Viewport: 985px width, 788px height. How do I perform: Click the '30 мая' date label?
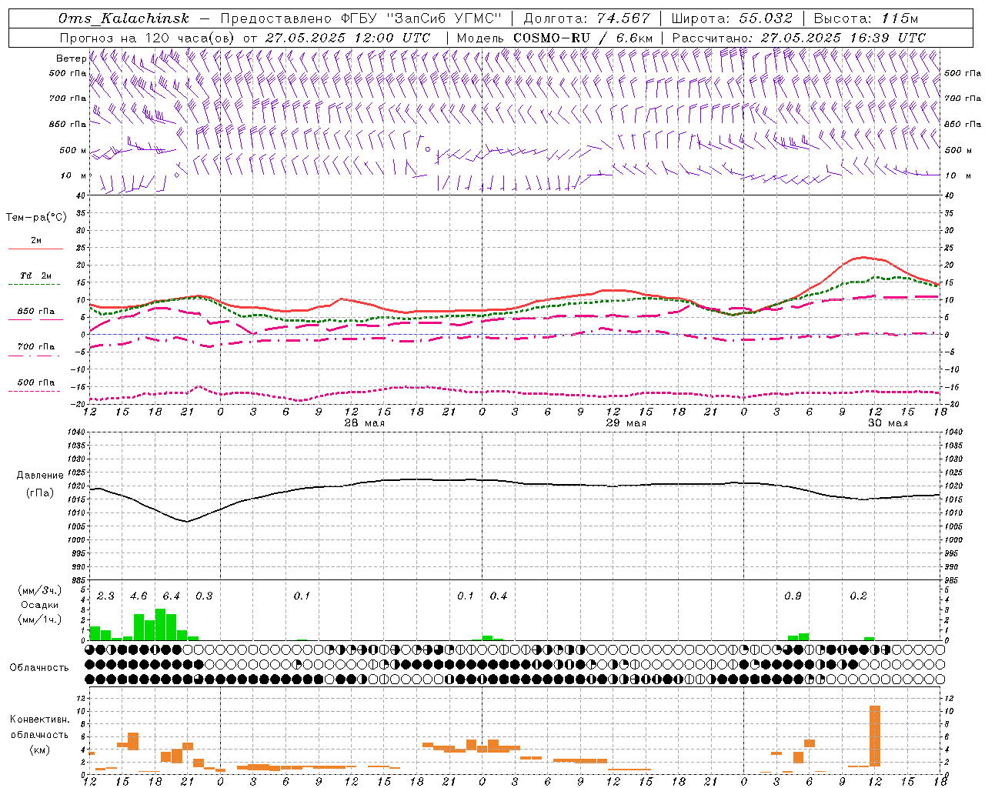887,423
